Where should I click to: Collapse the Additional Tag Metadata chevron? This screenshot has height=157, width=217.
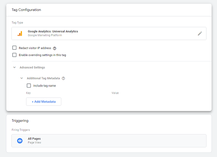pos(22,78)
